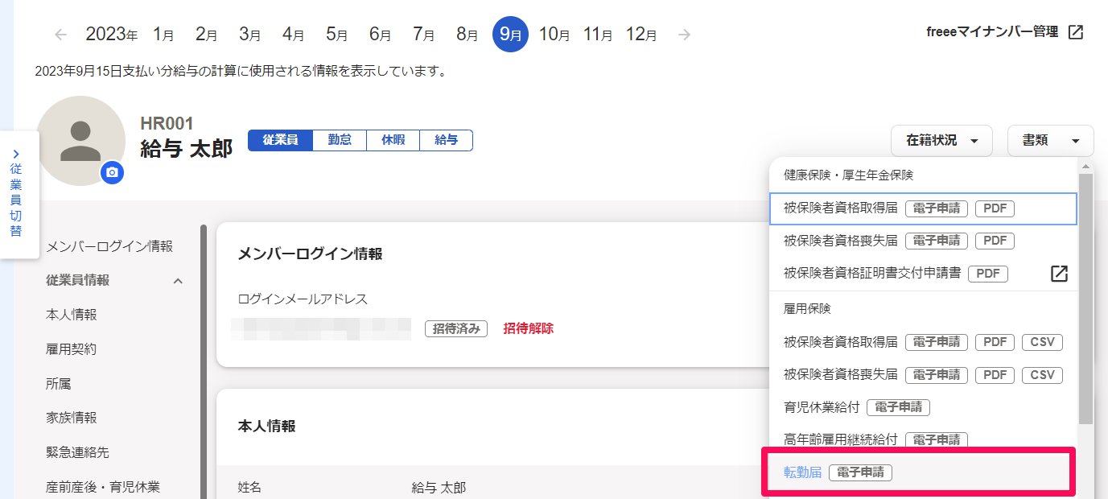This screenshot has width=1108, height=499.
Task: Switch to the 休暇 tab
Action: [x=393, y=140]
